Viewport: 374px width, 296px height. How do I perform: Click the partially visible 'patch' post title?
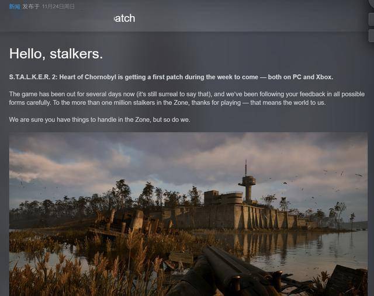[x=124, y=18]
